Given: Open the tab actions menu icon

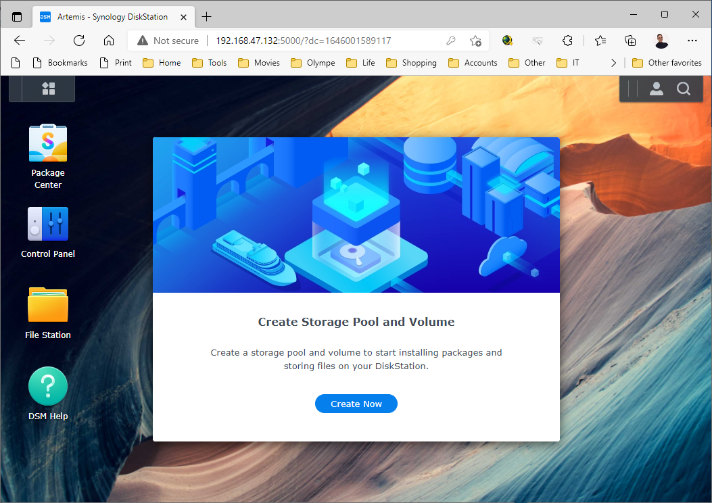Looking at the screenshot, I should [17, 17].
